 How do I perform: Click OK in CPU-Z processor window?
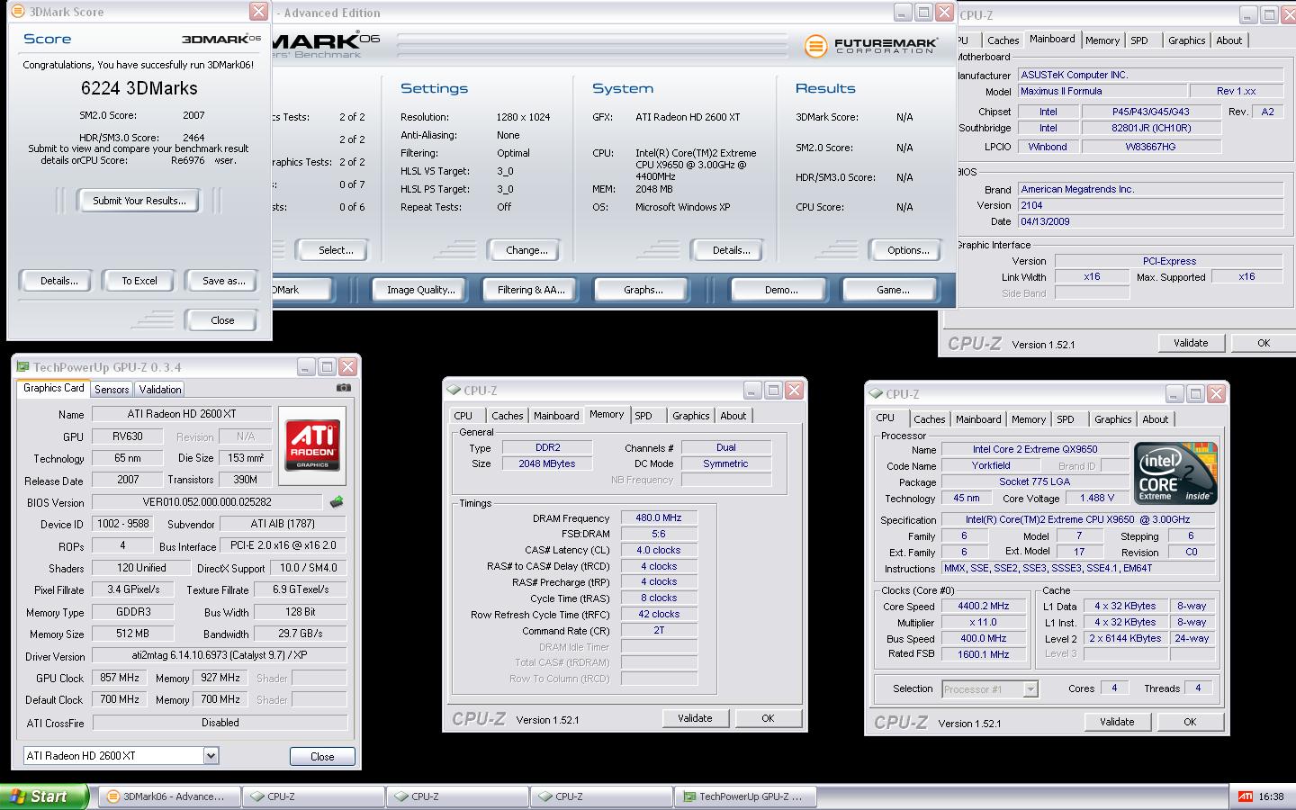[1190, 722]
